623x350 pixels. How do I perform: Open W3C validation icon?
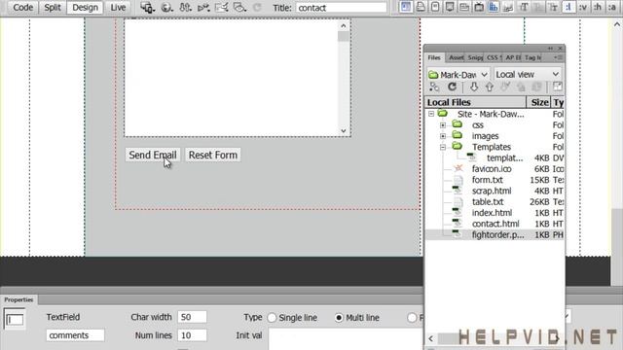203,8
